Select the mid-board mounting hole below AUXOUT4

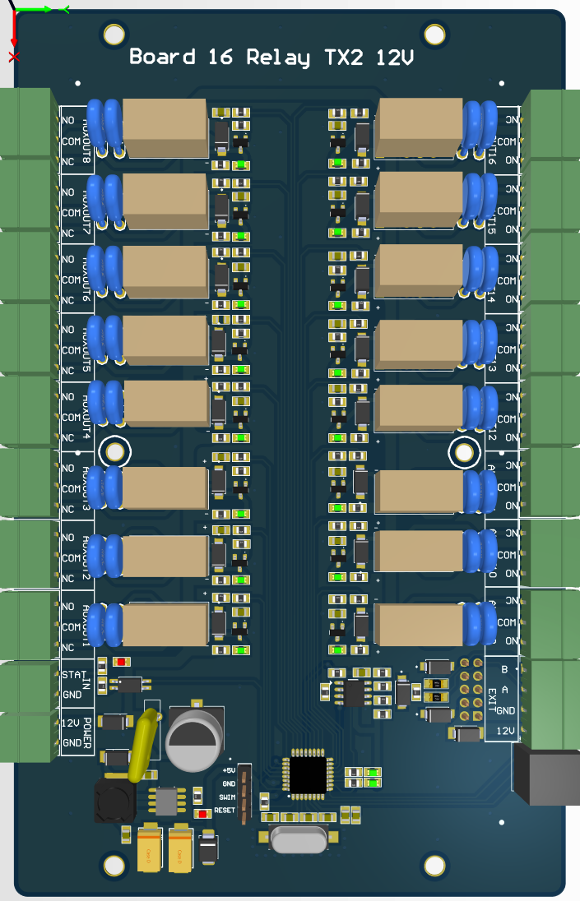[115, 452]
